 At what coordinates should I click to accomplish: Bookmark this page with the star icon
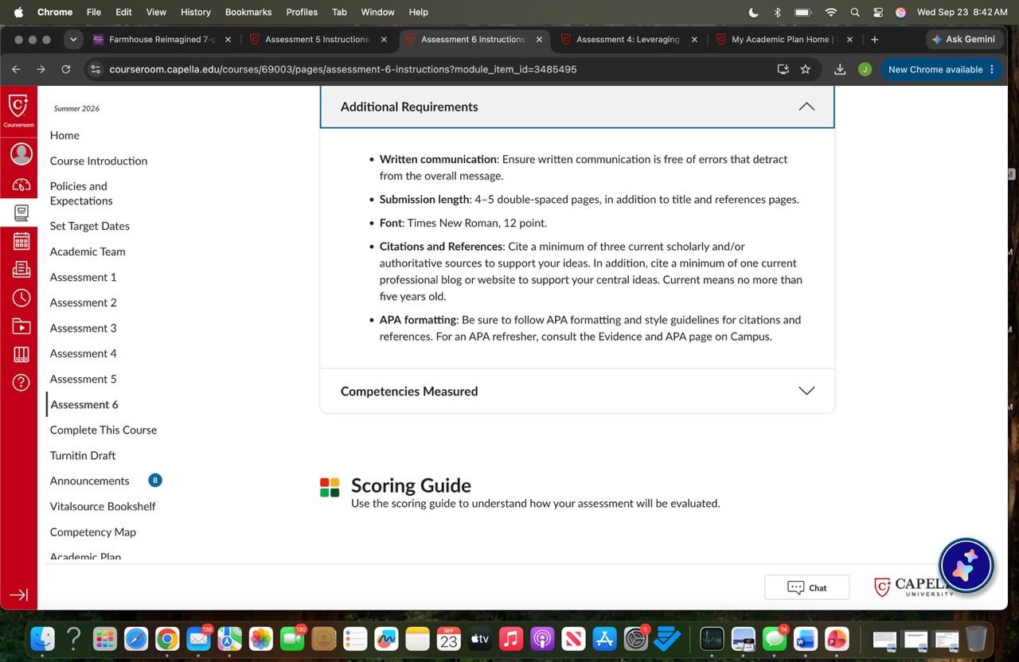click(x=806, y=69)
